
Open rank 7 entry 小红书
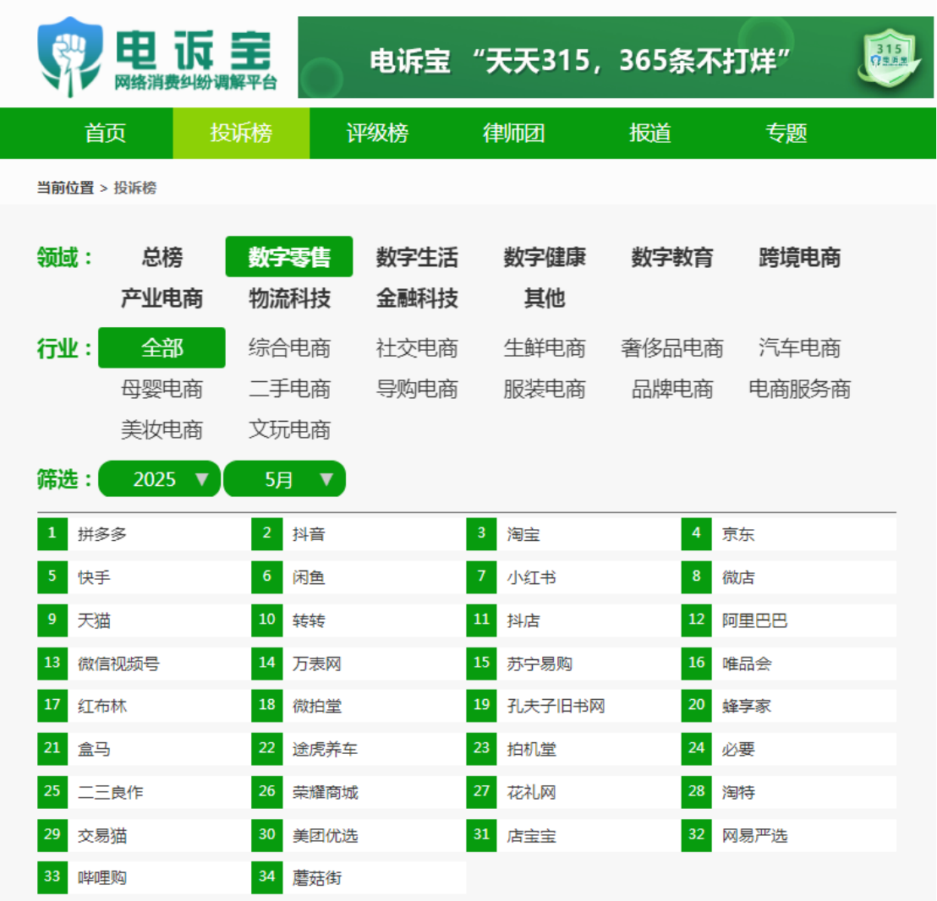click(573, 576)
